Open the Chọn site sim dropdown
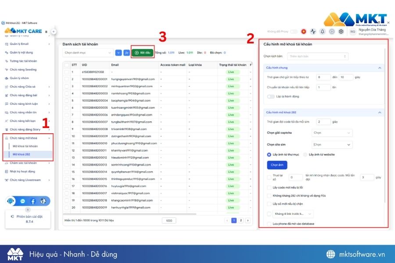The image size is (395, 263). pyautogui.click(x=332, y=145)
